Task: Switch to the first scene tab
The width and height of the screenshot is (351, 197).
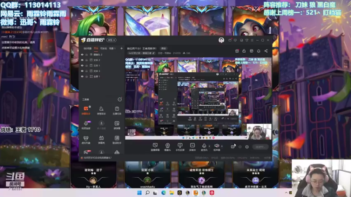Action: pyautogui.click(x=87, y=49)
